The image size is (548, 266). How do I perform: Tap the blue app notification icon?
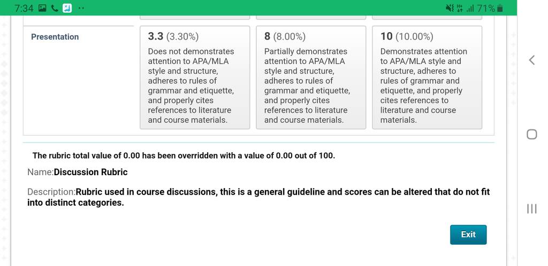[x=67, y=8]
